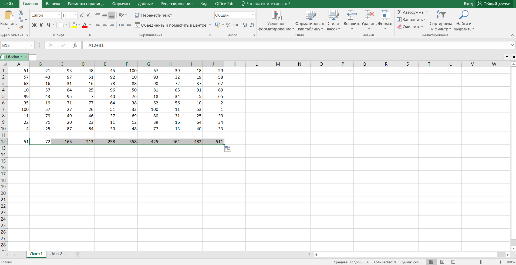Image resolution: width=516 pixels, height=265 pixels.
Task: Open the fill color options arrow
Action: [79, 25]
